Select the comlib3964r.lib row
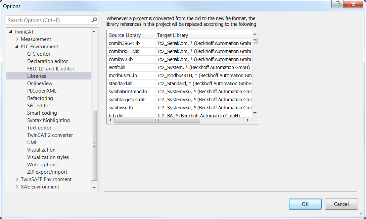 pyautogui.click(x=179, y=43)
